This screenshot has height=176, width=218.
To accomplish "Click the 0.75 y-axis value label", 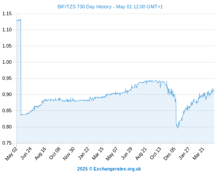I will [x=7, y=143].
